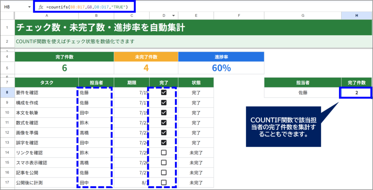Click the 完了件数 header in column H
The image size is (373, 190).
[357, 82]
